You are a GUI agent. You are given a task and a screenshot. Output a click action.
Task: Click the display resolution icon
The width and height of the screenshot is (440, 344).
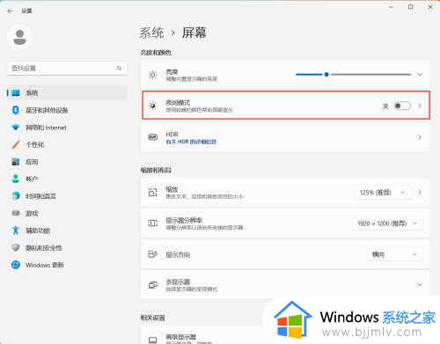coord(153,223)
